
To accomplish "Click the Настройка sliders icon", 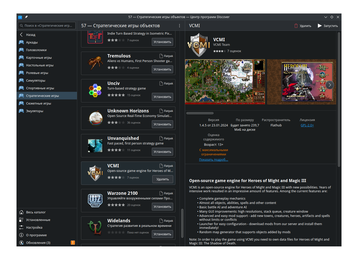I will (21, 227).
